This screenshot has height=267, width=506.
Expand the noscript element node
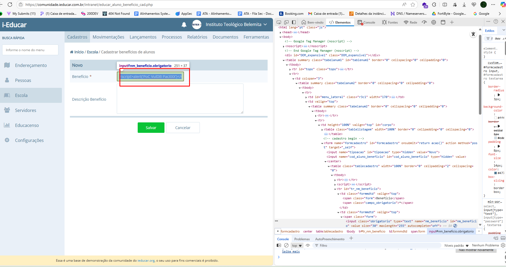click(x=284, y=46)
